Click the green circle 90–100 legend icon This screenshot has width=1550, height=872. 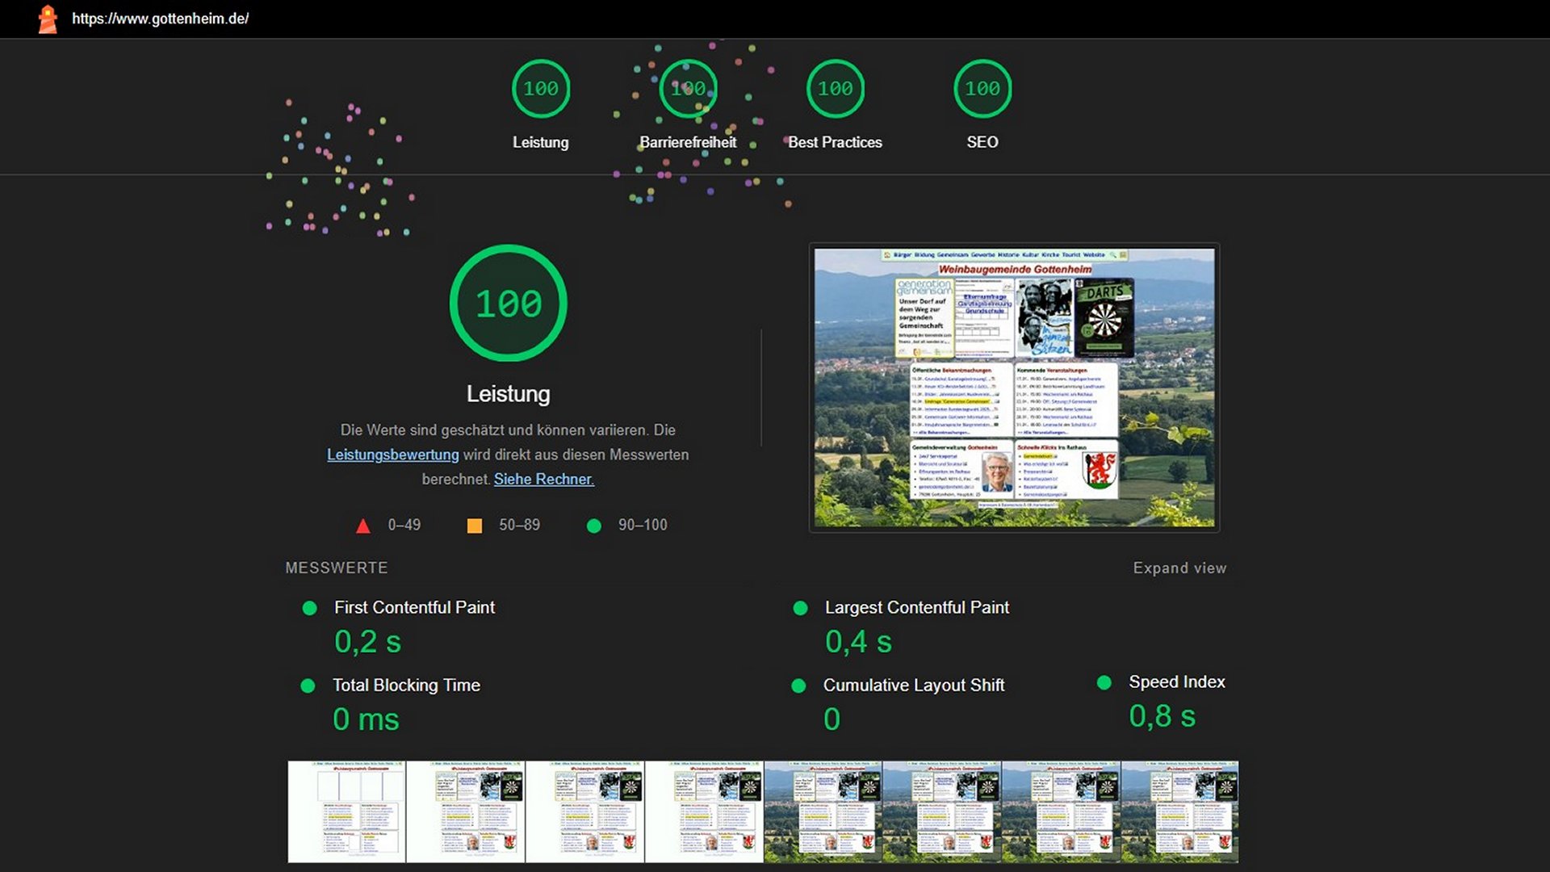[x=594, y=526]
